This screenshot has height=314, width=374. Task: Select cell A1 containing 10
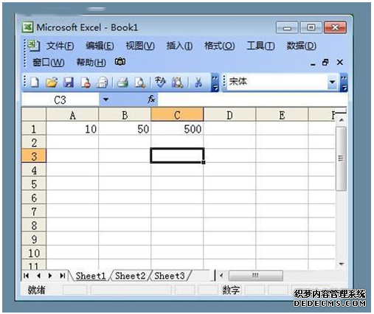[72, 129]
